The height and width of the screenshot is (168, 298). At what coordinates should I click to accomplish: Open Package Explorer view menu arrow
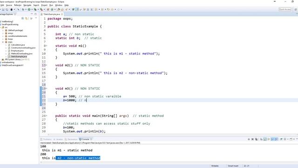[x=36, y=18]
